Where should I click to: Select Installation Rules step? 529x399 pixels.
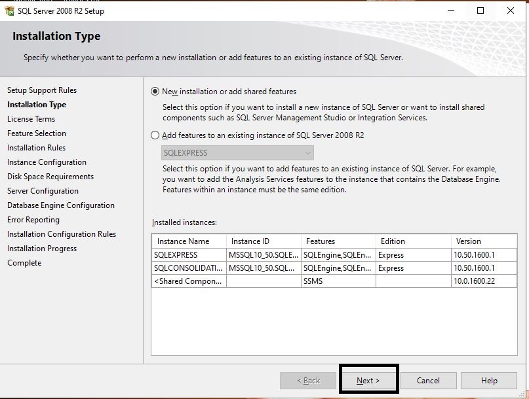coord(37,148)
